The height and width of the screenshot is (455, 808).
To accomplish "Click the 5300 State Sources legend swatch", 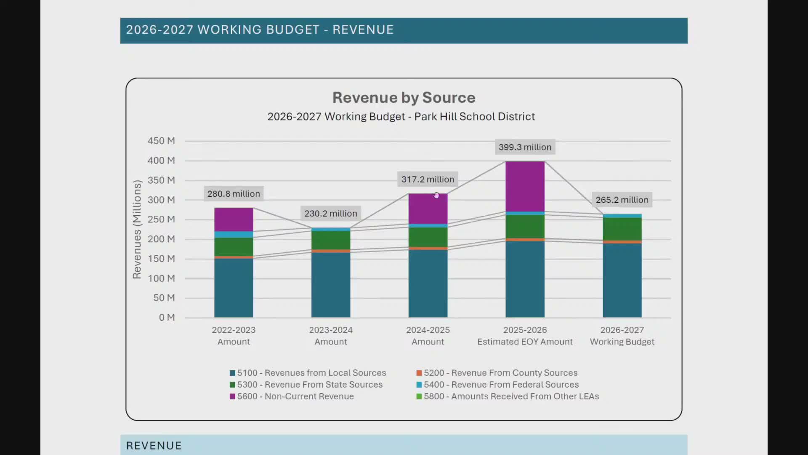I will [232, 385].
